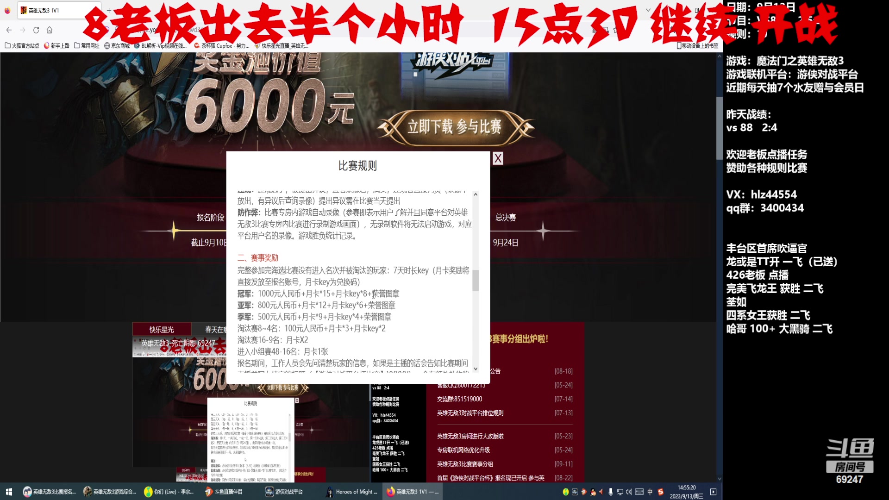The width and height of the screenshot is (889, 500).
Task: Switch to 英雄无敌3比赛报名 taskbar window
Action: [49, 492]
